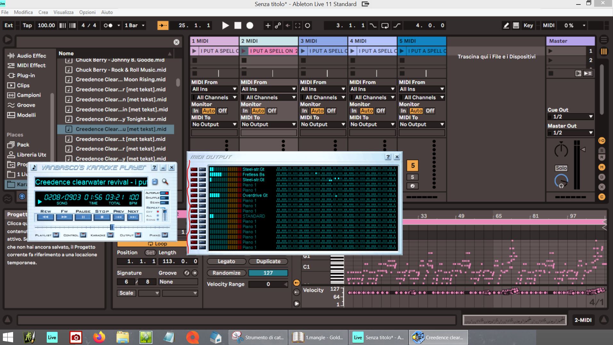Enable Draw Mode pencil icon
This screenshot has width=613, height=345.
[x=506, y=26]
